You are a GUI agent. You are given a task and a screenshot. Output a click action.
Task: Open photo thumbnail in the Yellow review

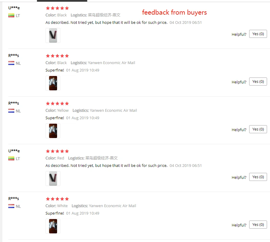[53, 131]
